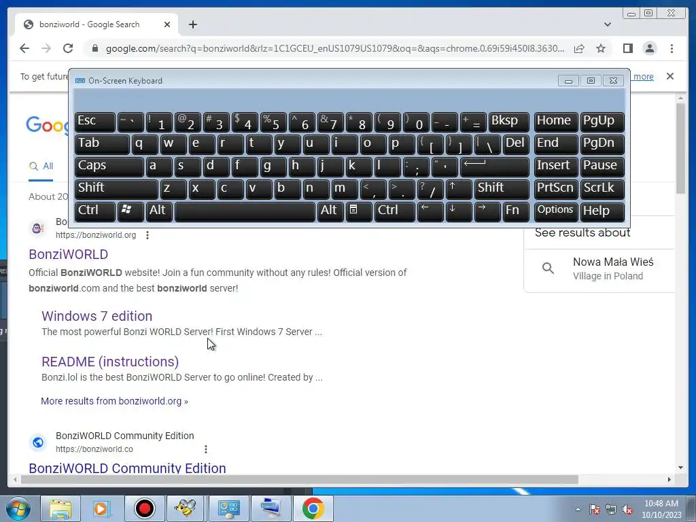Go back with the Chrome back arrow
The height and width of the screenshot is (522, 696).
pos(24,48)
